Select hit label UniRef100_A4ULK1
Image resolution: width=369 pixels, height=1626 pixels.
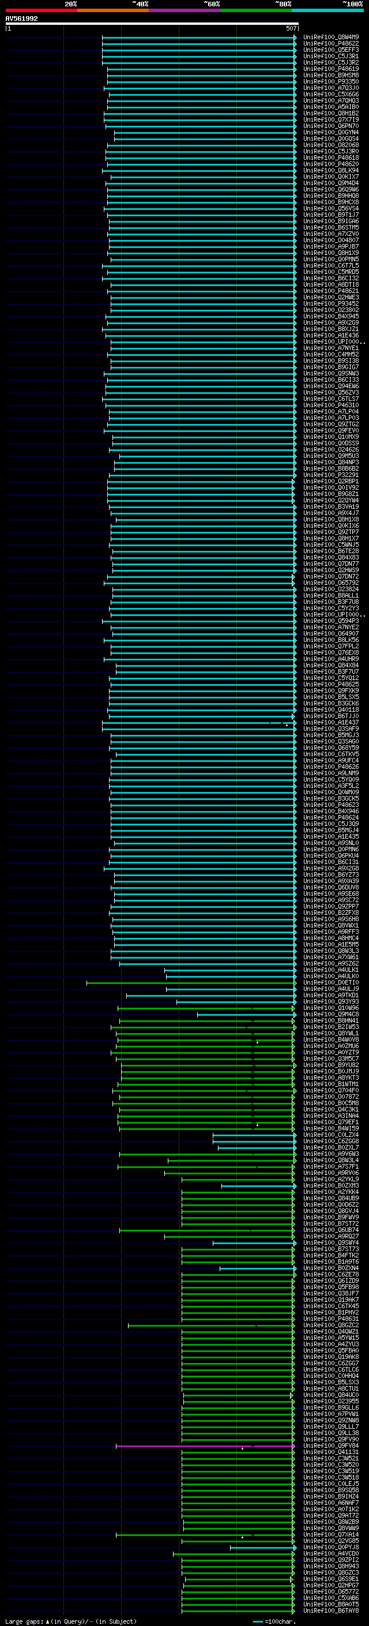(x=330, y=970)
